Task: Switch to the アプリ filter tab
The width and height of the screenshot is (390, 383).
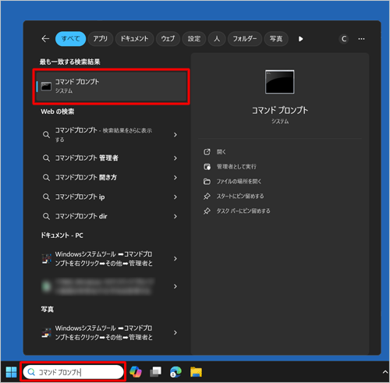Action: click(101, 39)
